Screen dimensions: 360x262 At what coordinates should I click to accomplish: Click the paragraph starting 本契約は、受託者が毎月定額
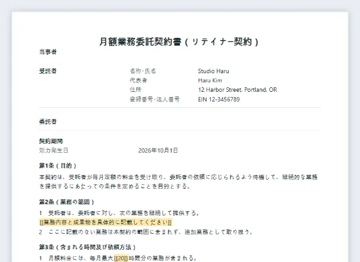pyautogui.click(x=179, y=182)
